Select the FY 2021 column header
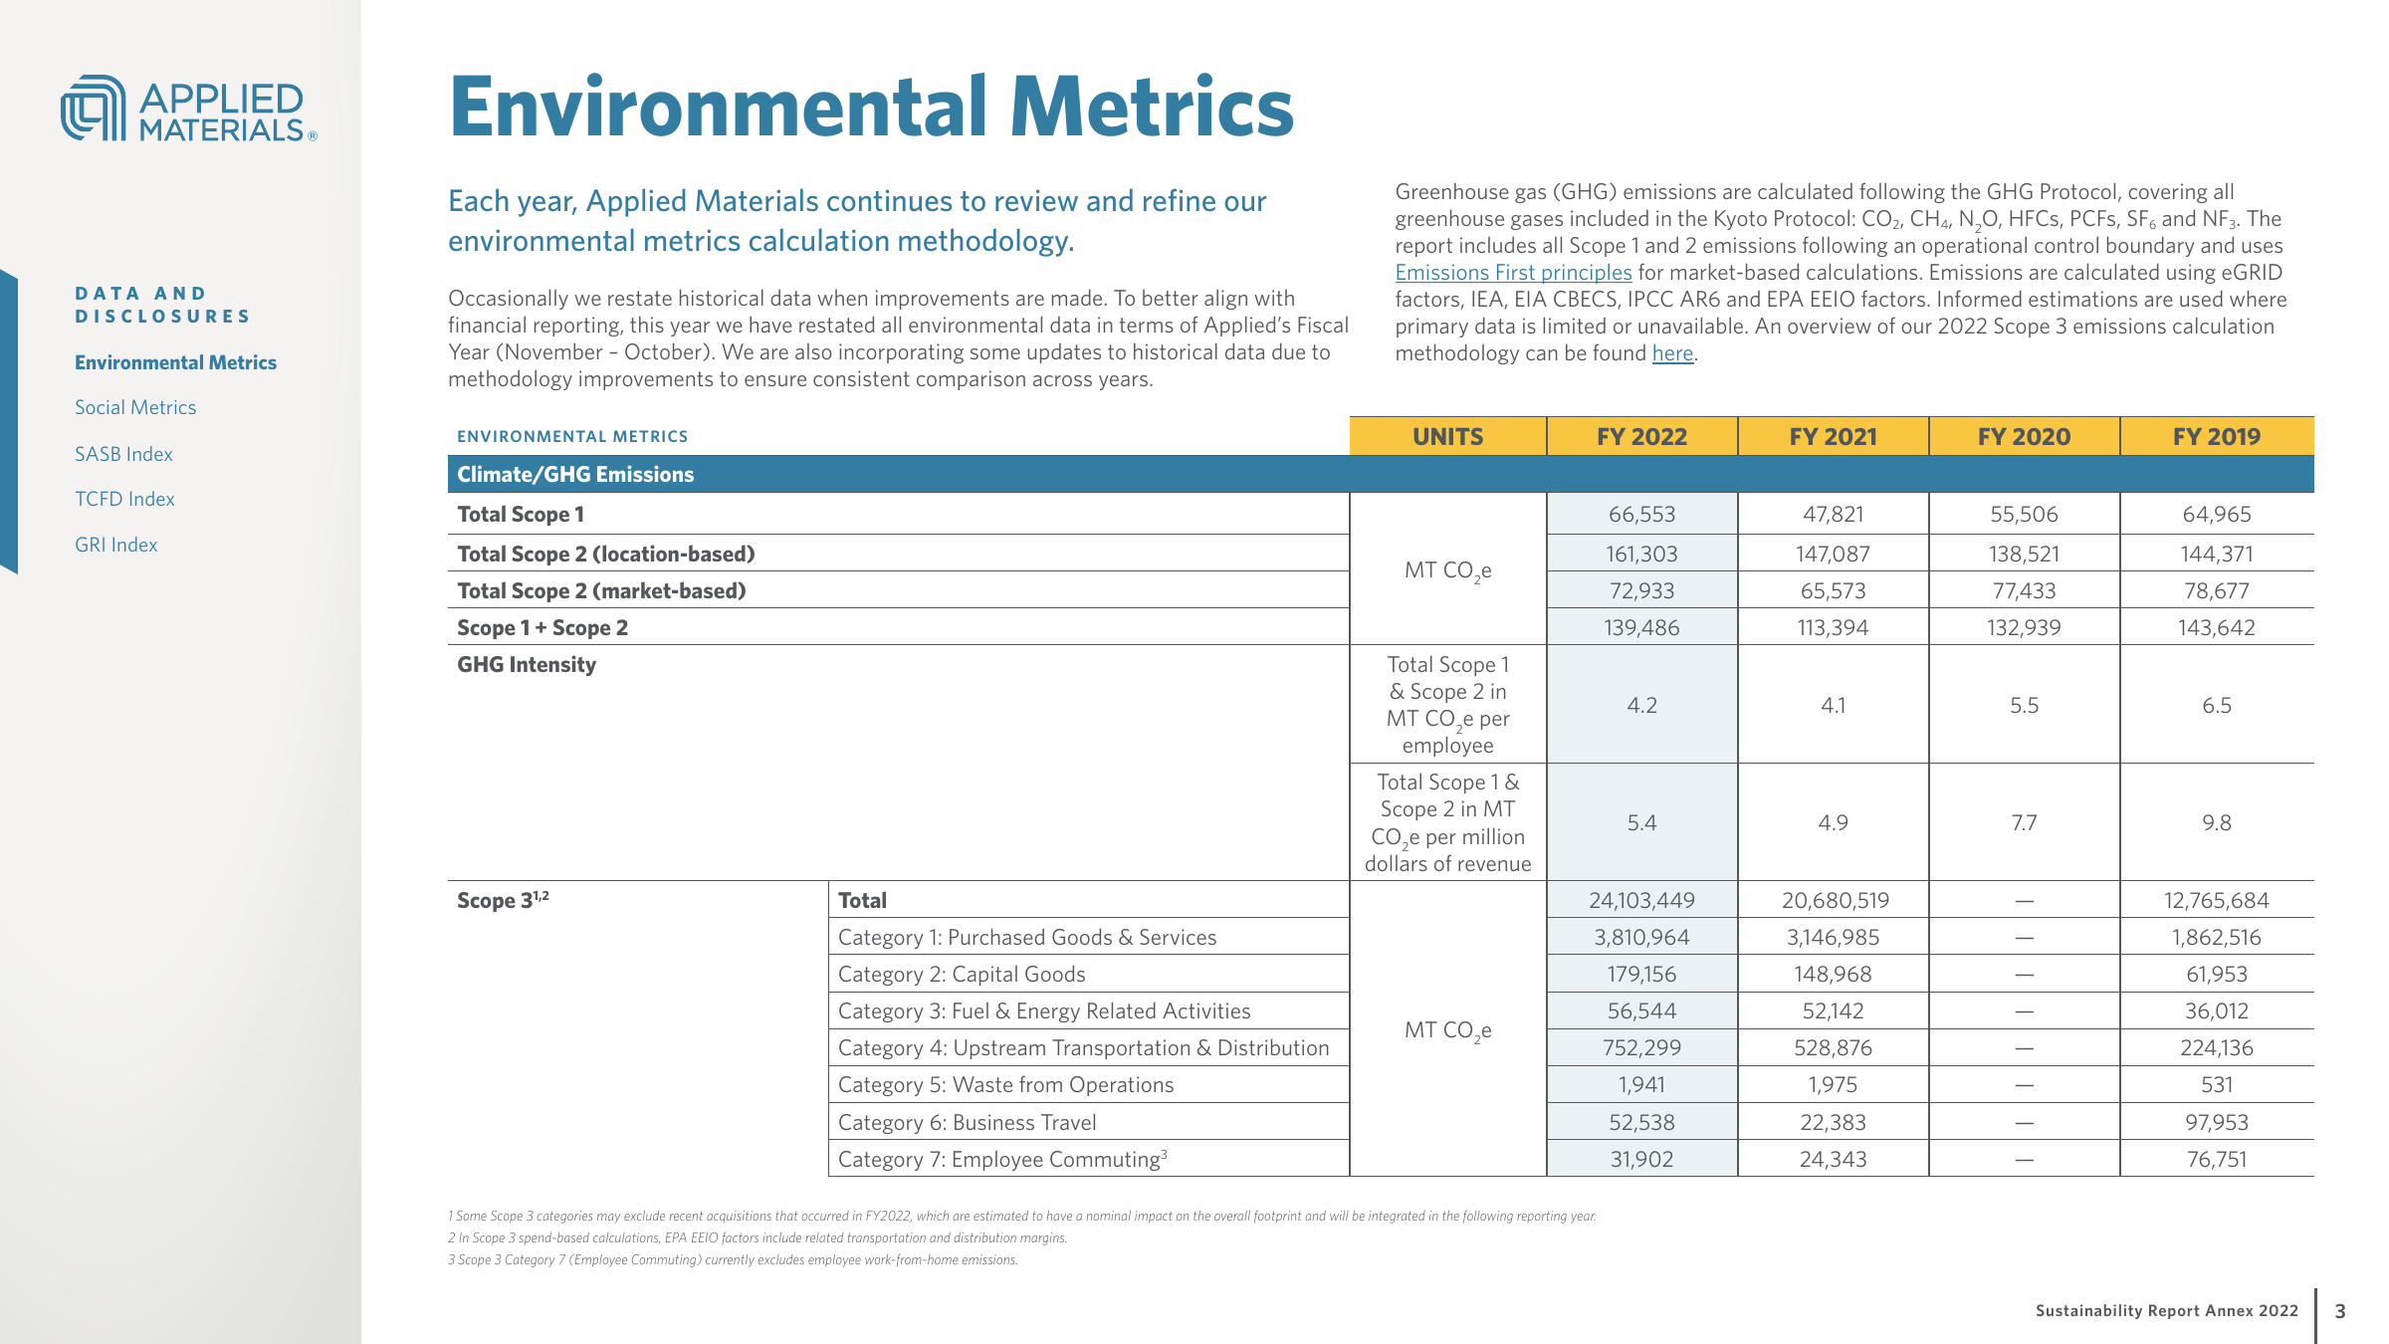This screenshot has width=2389, height=1344. pyautogui.click(x=1833, y=436)
